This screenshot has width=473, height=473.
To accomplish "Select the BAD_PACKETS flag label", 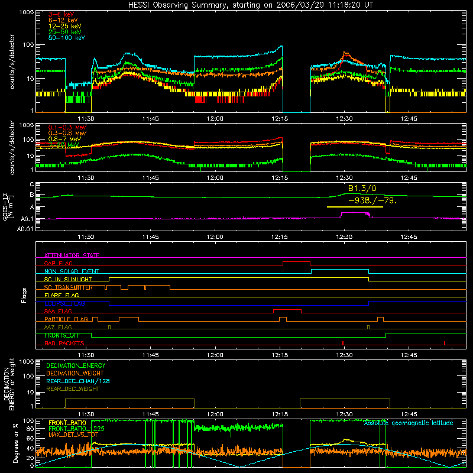I will point(64,344).
